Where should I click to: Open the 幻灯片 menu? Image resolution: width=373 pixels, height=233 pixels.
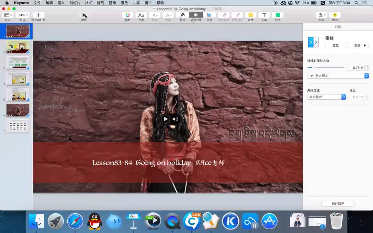click(75, 3)
